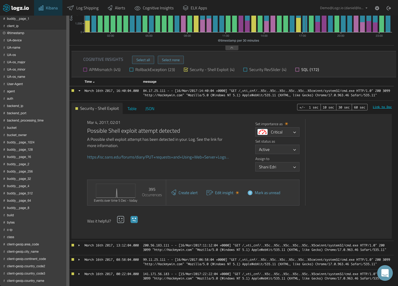Check the RollbackException filter

point(131,69)
